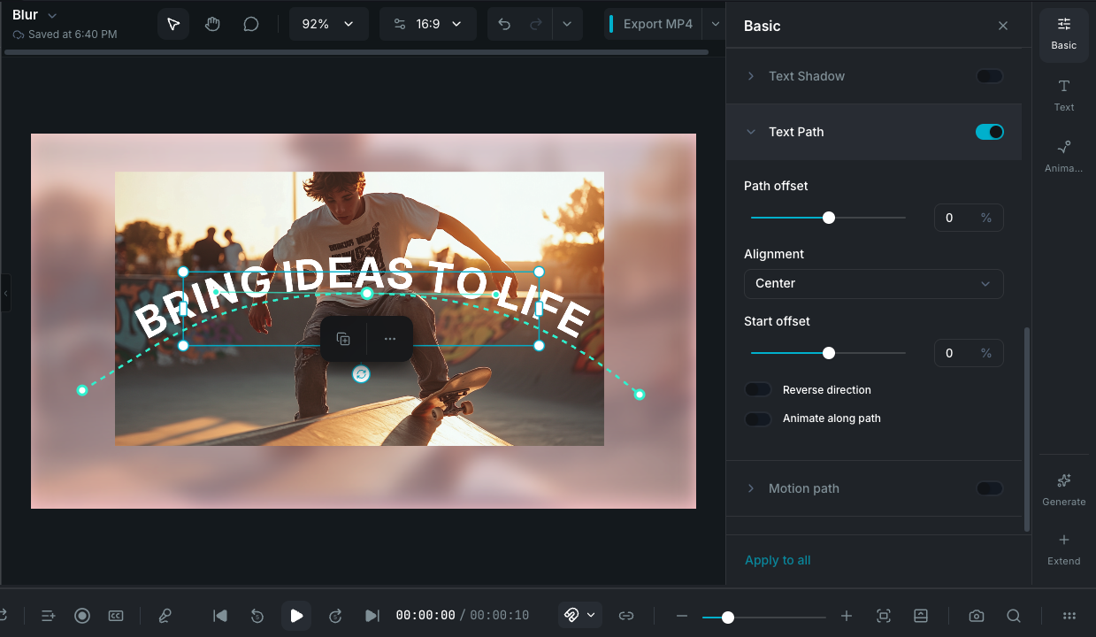The image size is (1096, 637).
Task: Select the hand pan tool
Action: (x=212, y=24)
